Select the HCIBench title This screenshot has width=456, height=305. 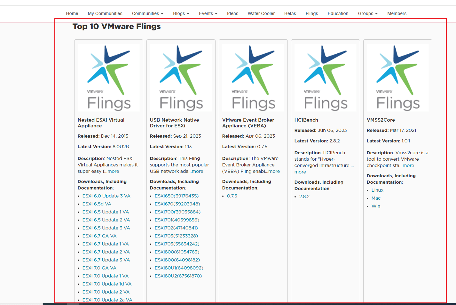point(306,120)
